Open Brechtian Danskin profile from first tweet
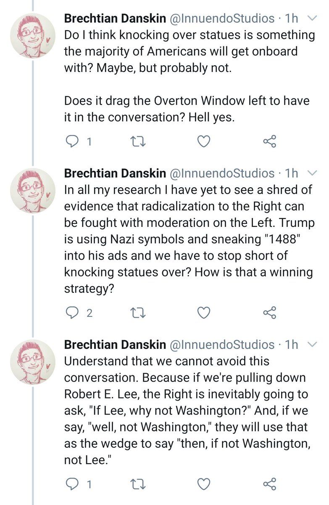329x505 pixels. (115, 18)
